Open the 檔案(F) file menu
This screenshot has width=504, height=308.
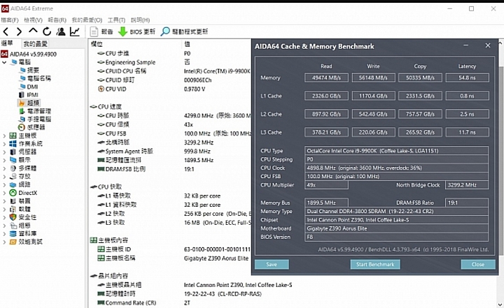[x=10, y=20]
